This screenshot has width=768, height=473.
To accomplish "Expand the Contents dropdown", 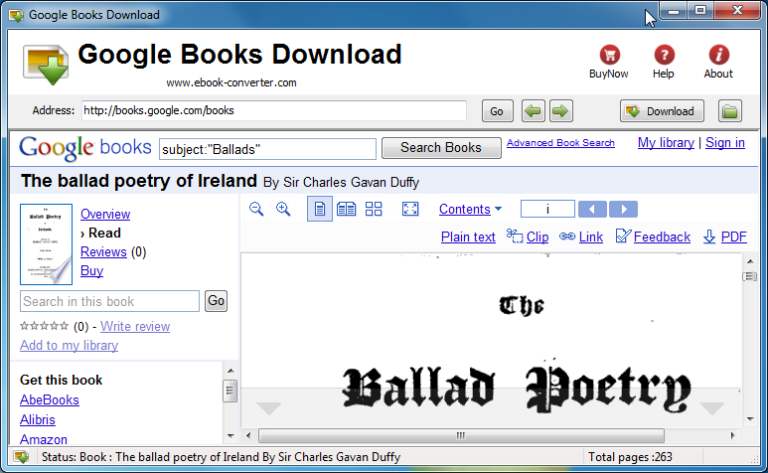I will tap(470, 209).
